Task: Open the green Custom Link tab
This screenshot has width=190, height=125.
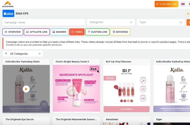Action: pos(97,32)
